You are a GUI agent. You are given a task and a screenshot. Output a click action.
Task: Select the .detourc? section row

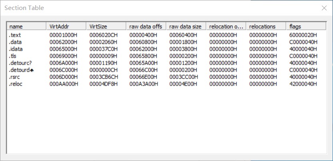pyautogui.click(x=166, y=63)
